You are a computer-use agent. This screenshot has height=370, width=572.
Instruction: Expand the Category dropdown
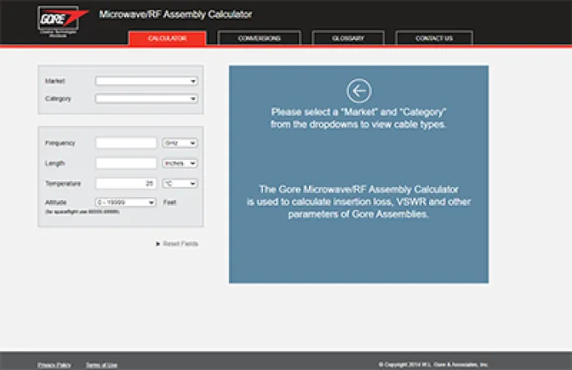tap(146, 99)
